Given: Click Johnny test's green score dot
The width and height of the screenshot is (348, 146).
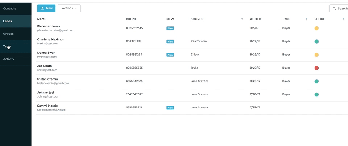Looking at the screenshot, I should 316,95.
